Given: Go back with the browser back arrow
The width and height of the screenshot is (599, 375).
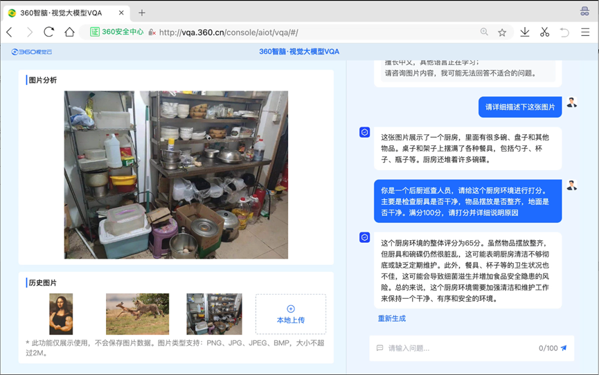Looking at the screenshot, I should (10, 32).
